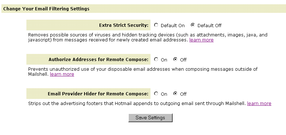Open learn more link about Extra Strict Security
The height and width of the screenshot is (135, 286).
click(x=201, y=40)
